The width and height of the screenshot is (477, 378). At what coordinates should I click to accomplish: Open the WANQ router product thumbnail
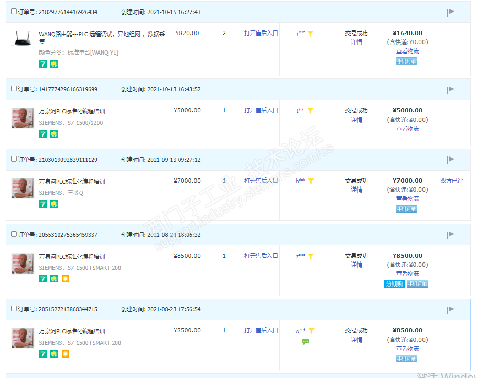(22, 38)
